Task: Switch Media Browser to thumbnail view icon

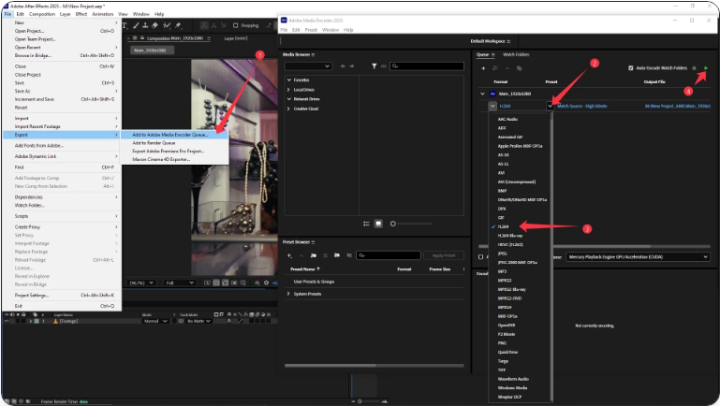Action: 378,224
